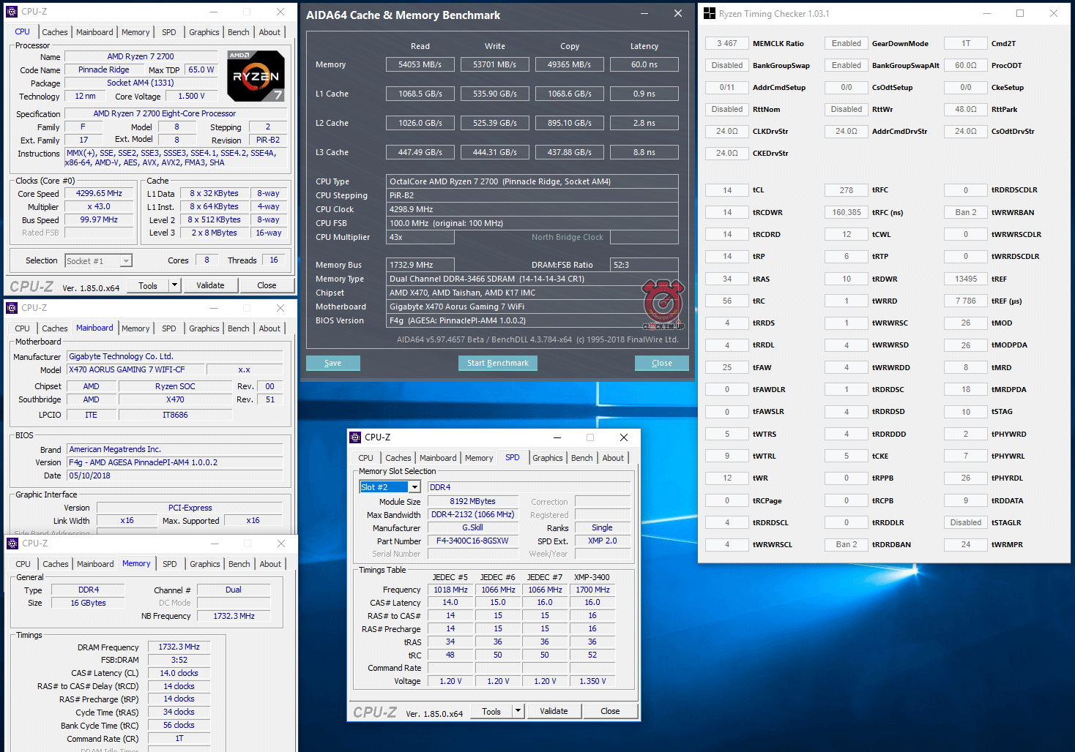Expand the Tools dropdown arrow in SPD window
1075x752 pixels.
tap(518, 711)
